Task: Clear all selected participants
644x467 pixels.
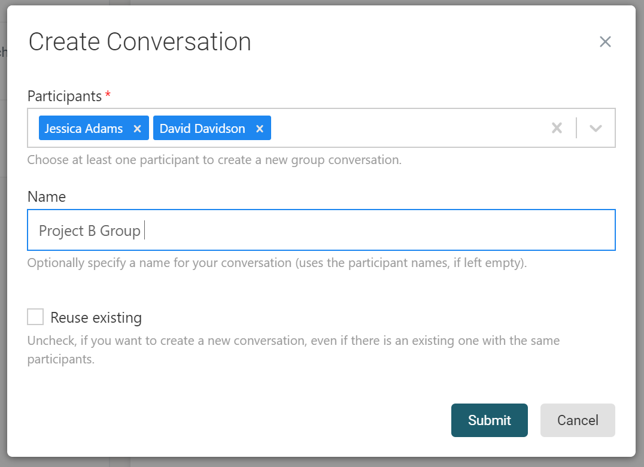Action: [x=557, y=128]
